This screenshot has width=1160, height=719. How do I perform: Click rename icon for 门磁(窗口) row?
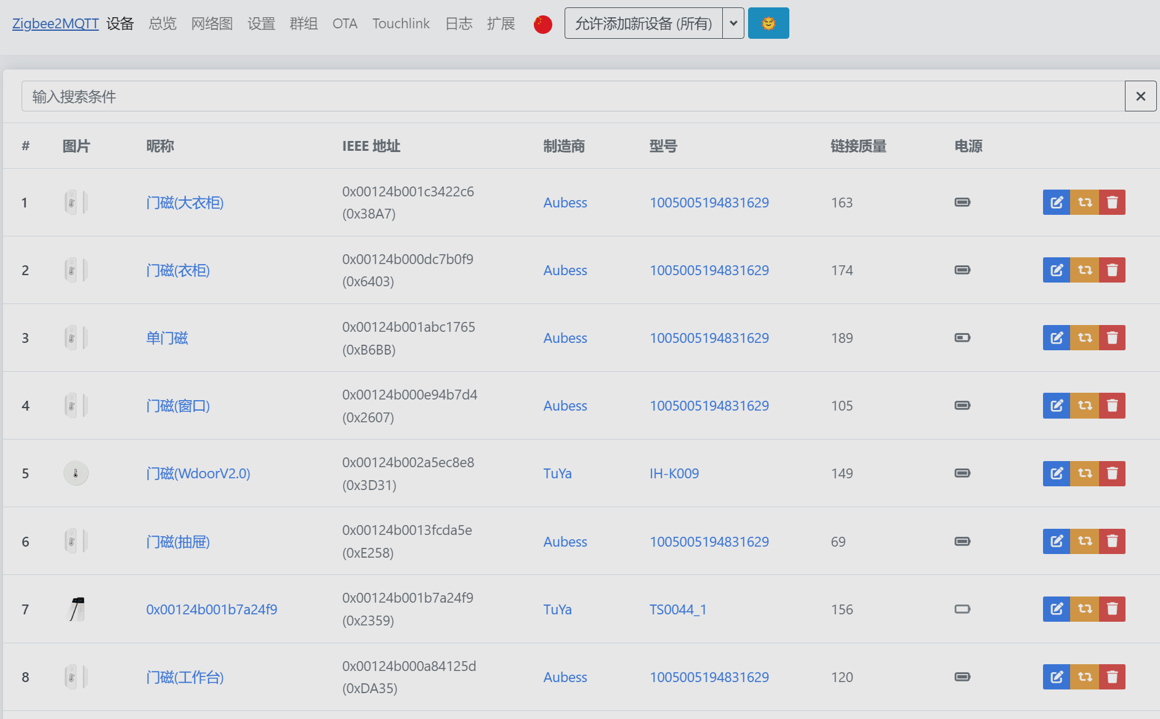pos(1056,406)
